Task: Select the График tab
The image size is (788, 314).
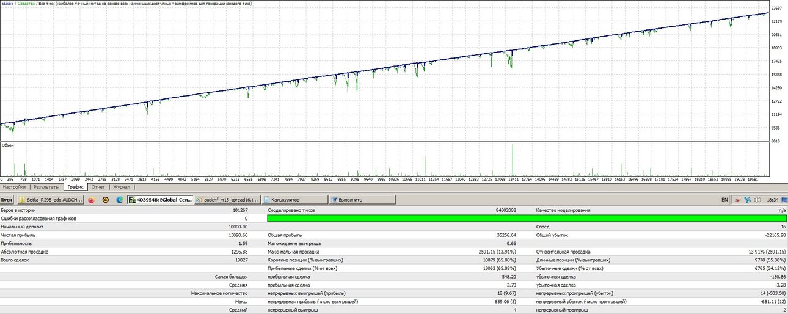Action: click(x=76, y=187)
